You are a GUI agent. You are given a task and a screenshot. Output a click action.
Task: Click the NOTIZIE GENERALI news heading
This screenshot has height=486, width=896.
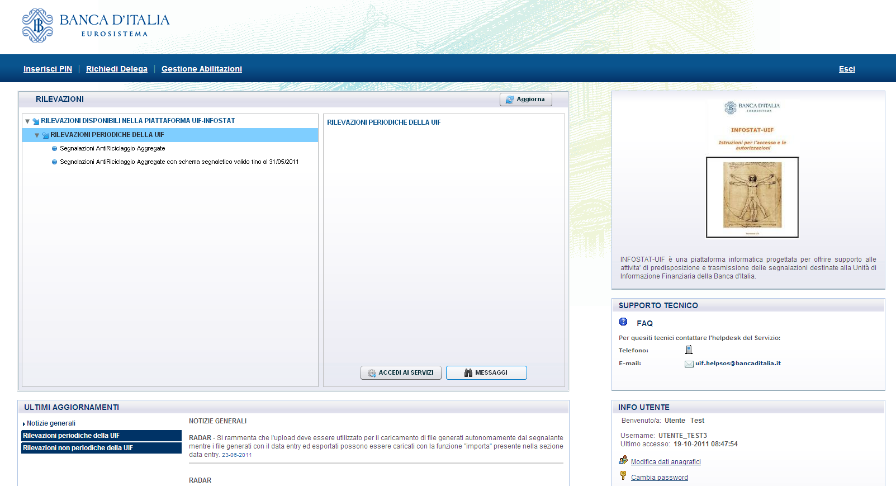[217, 421]
